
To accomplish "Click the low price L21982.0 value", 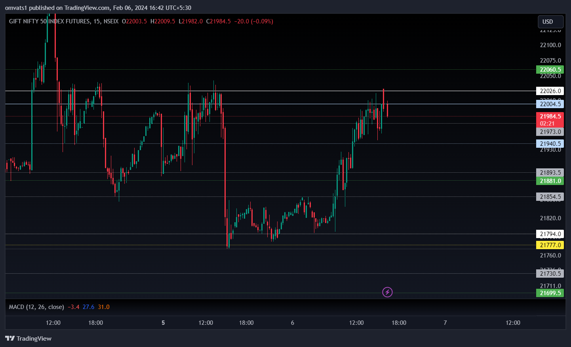I will tap(191, 21).
